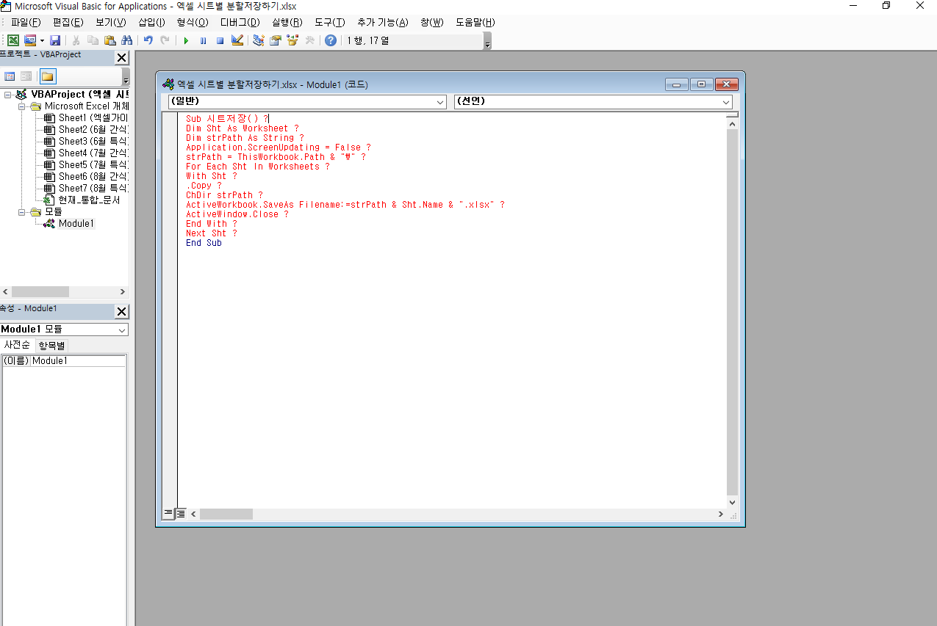Open the 디버그(D) menu
Image resolution: width=937 pixels, height=626 pixels.
pos(240,23)
